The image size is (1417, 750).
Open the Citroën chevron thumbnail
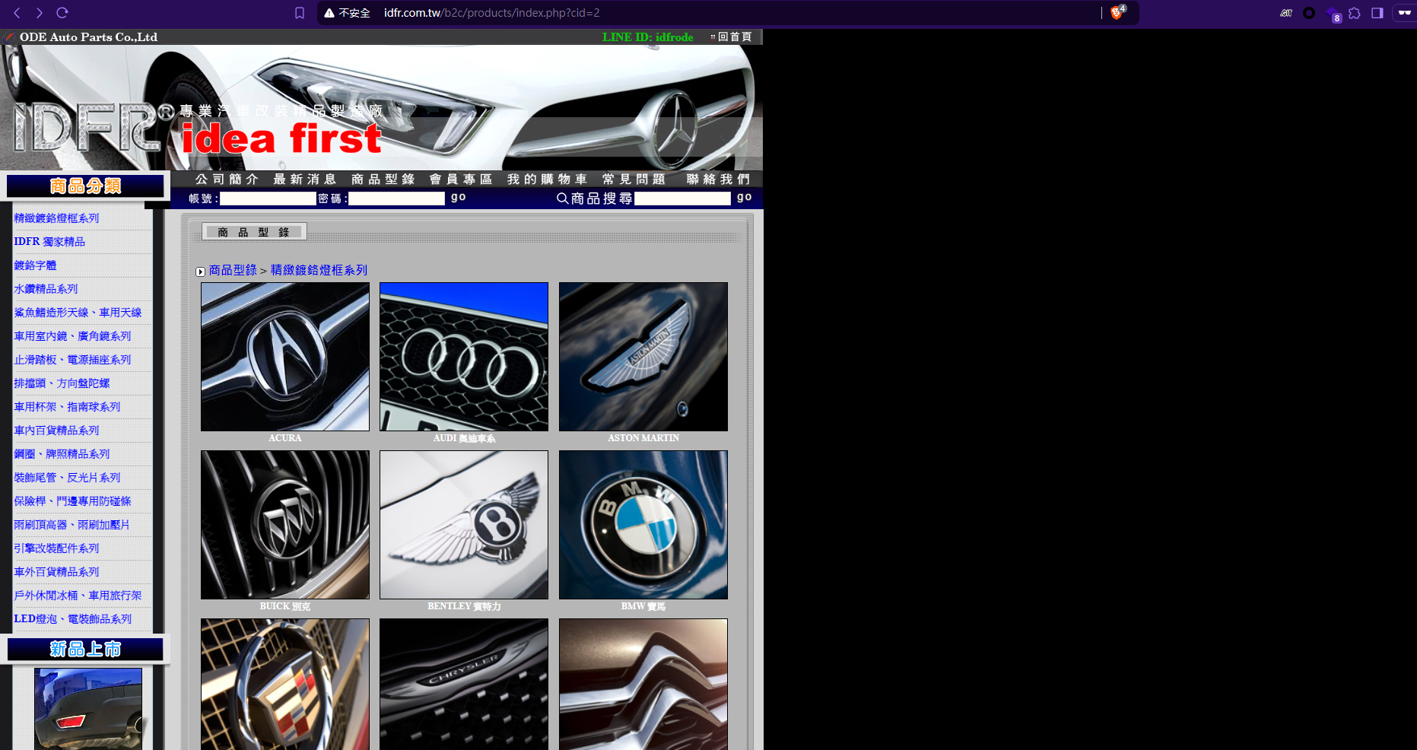coord(643,684)
